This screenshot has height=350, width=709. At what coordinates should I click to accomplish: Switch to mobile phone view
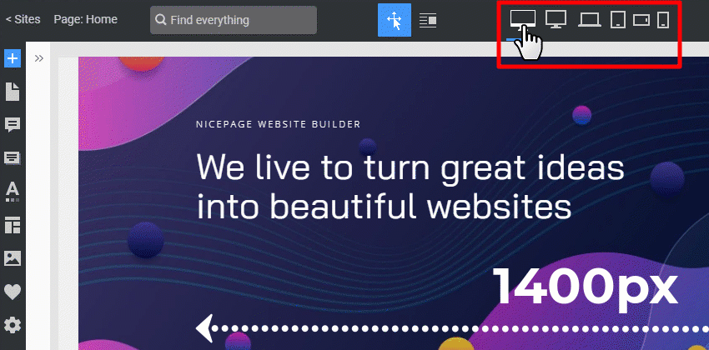(x=663, y=20)
